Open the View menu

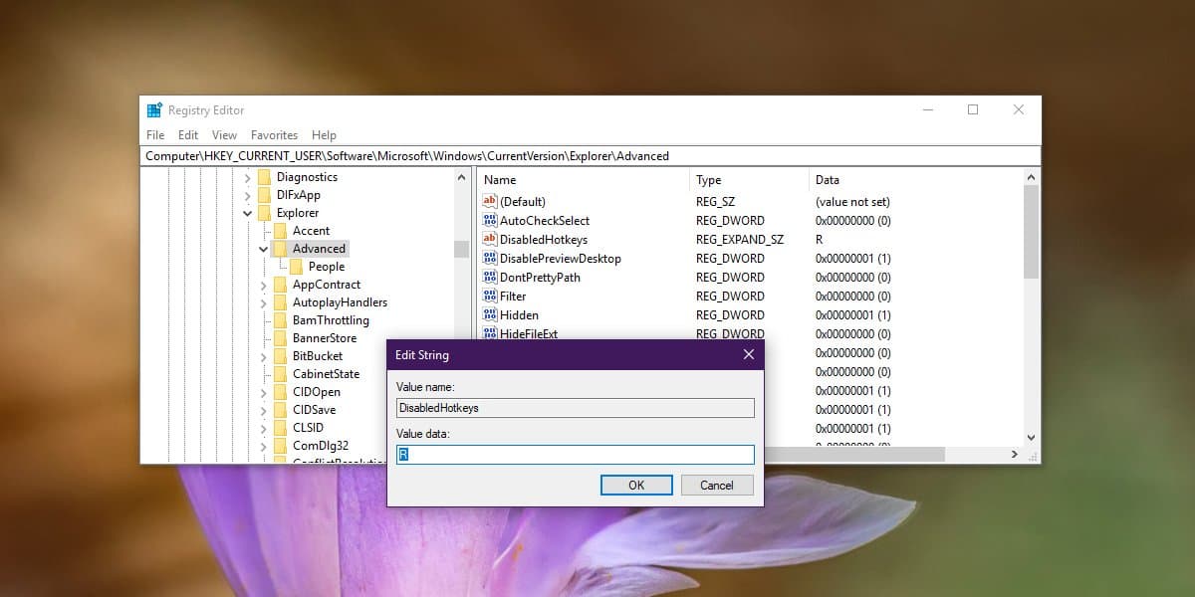coord(225,135)
